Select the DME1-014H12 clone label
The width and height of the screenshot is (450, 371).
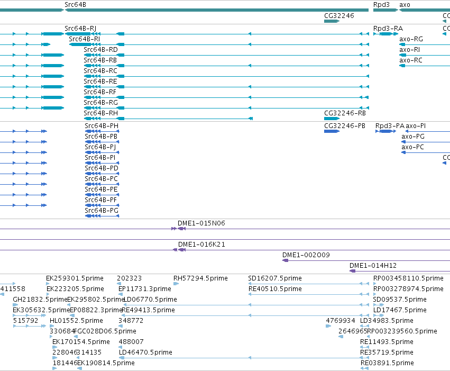coord(373,266)
